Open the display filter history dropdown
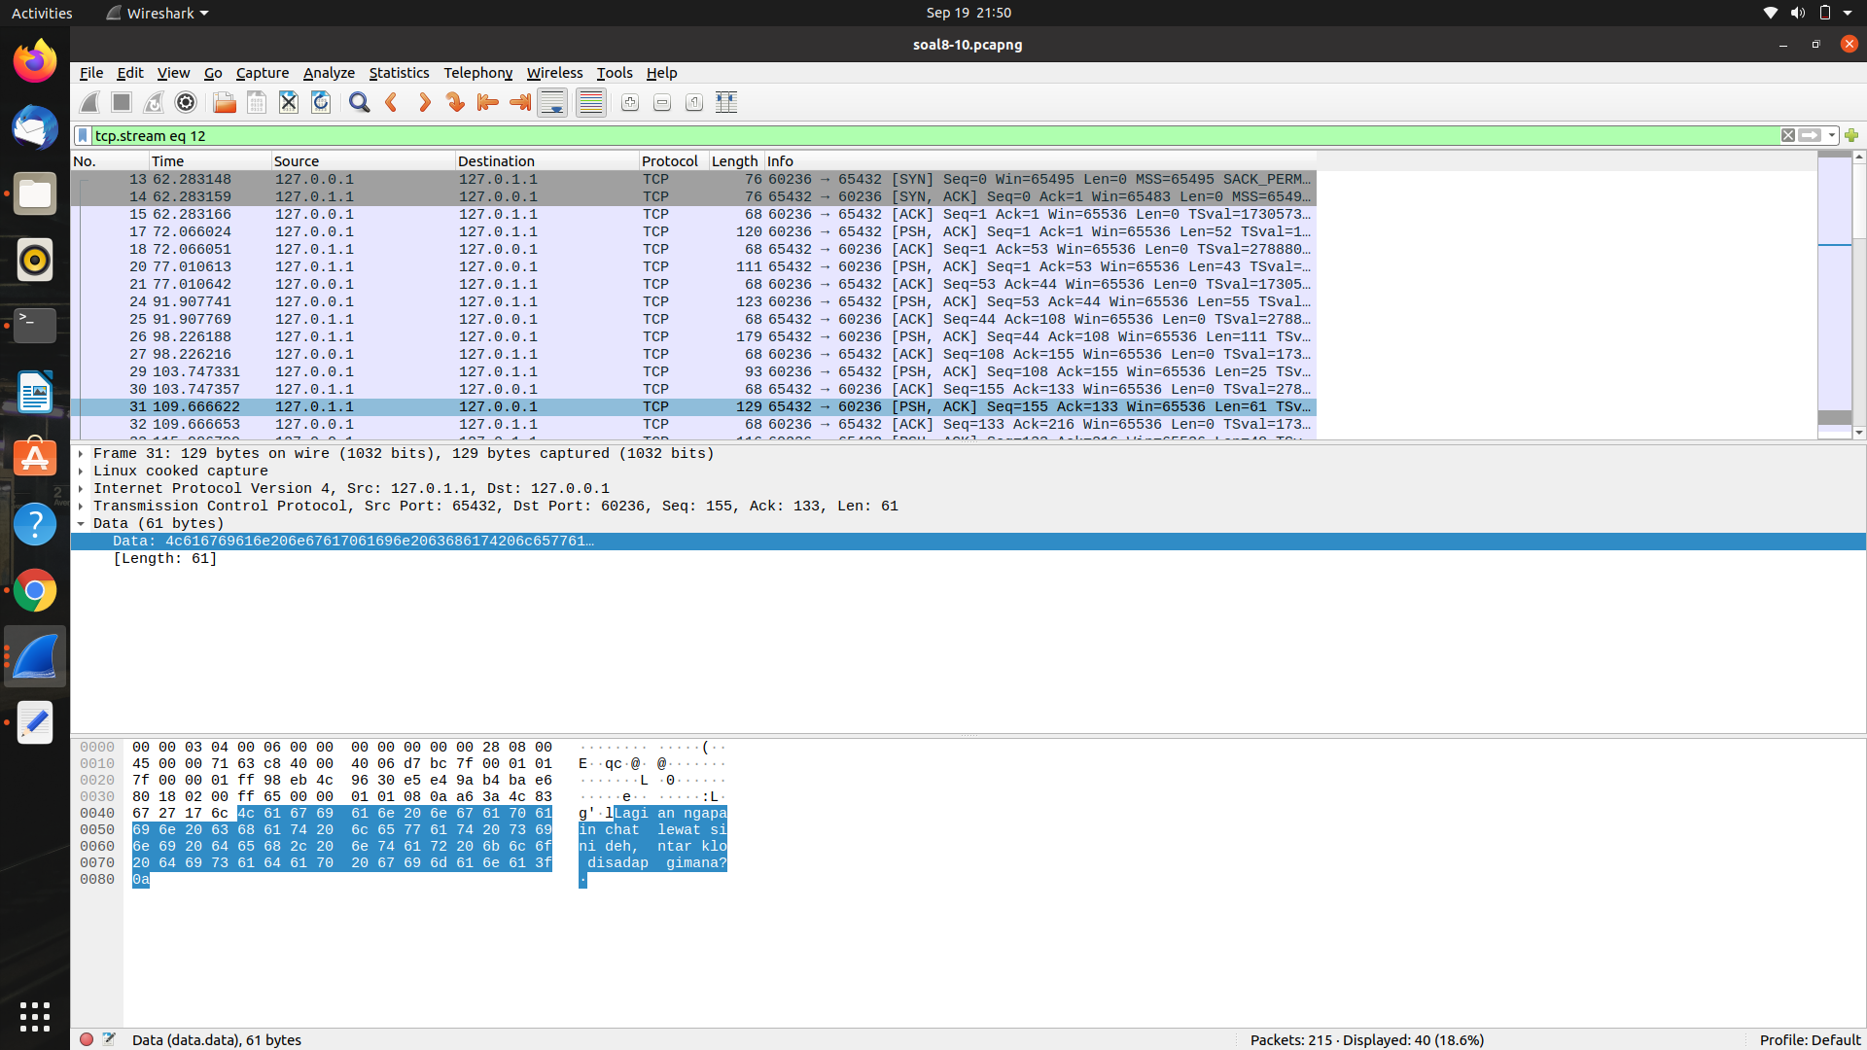1867x1050 pixels. pos(1832,135)
